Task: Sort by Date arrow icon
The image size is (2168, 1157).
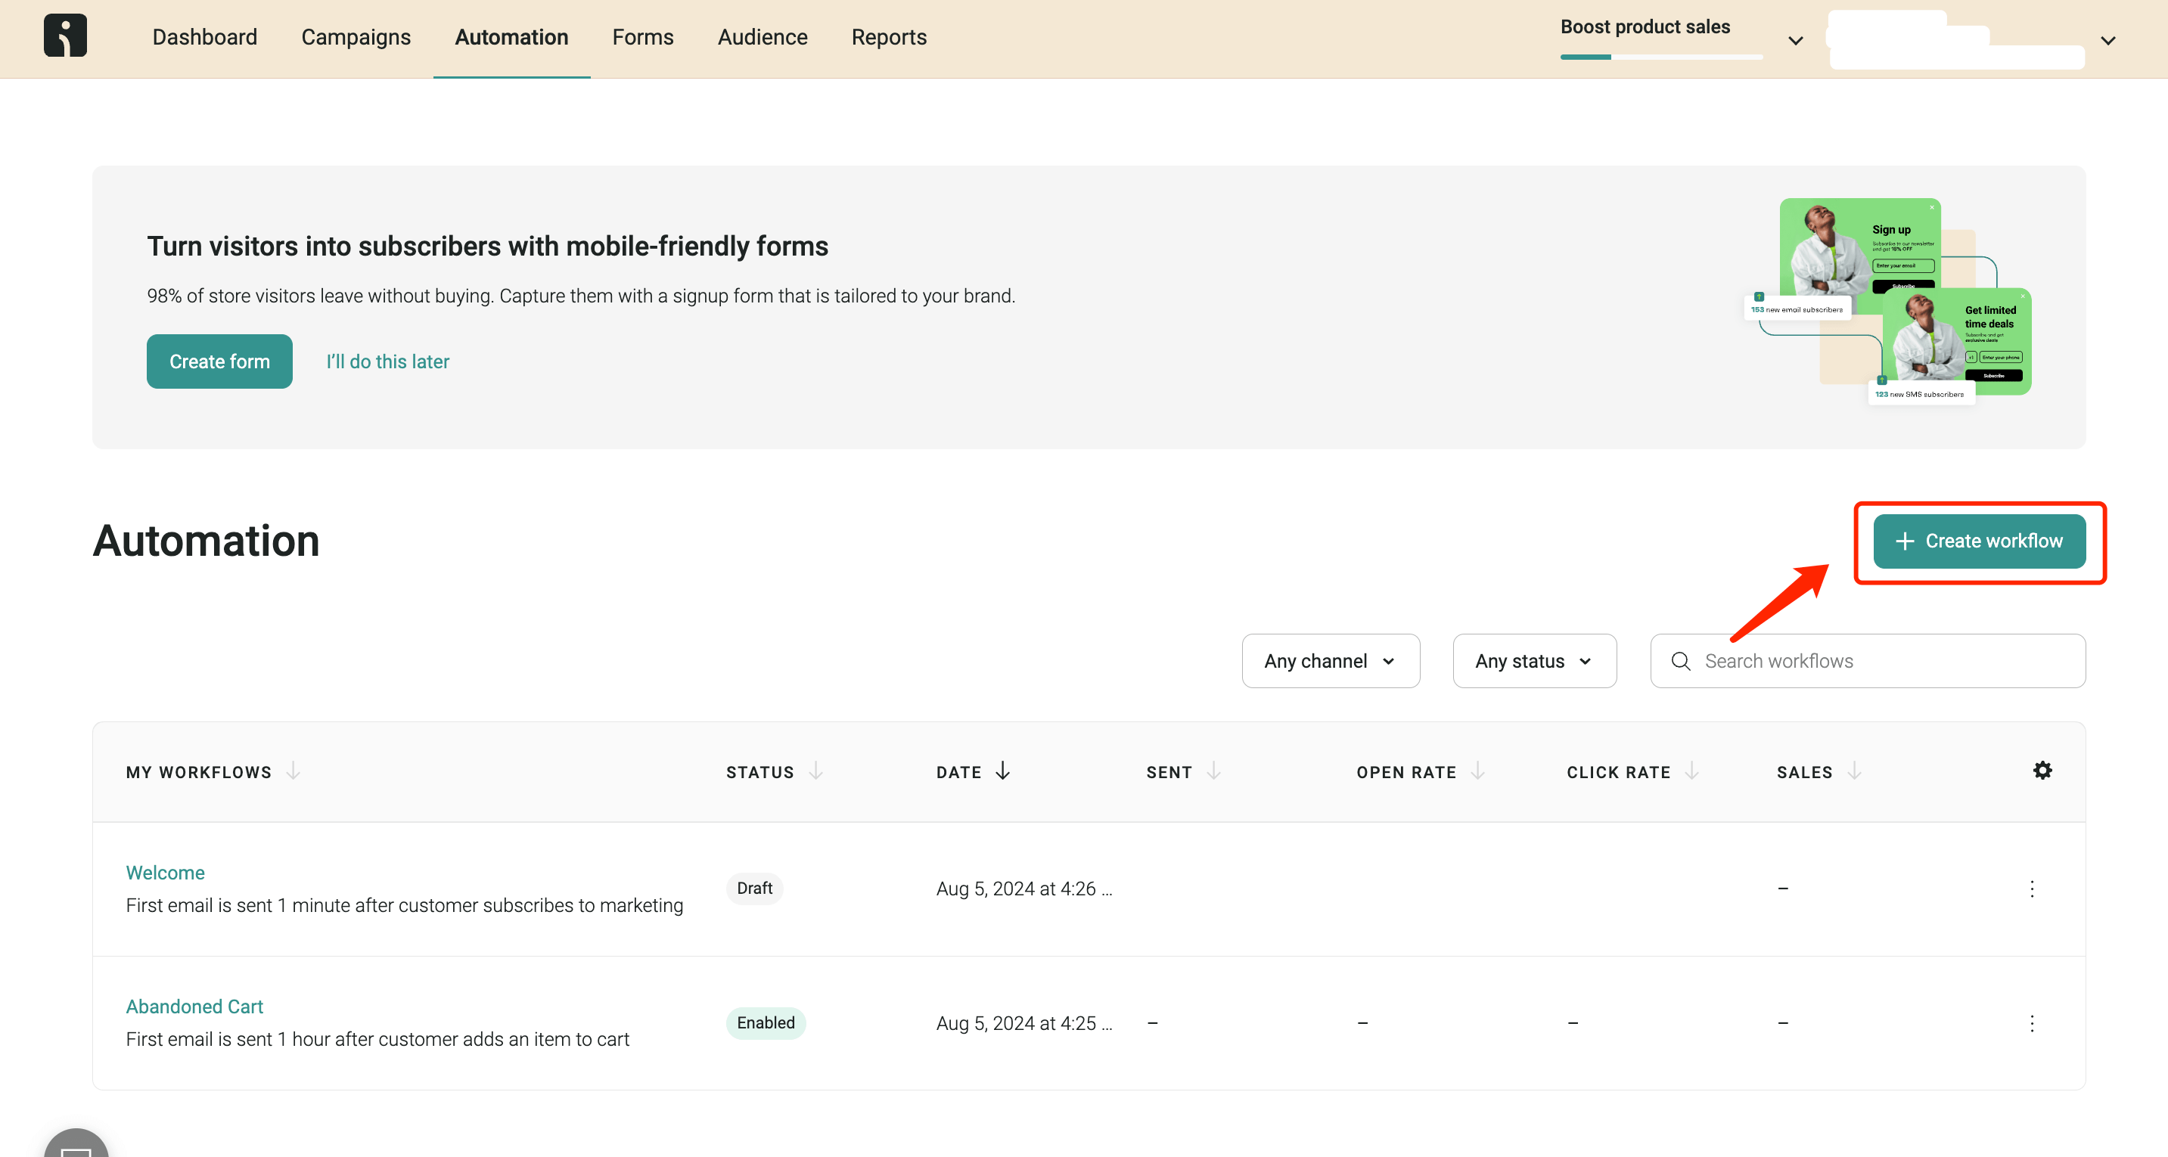Action: point(1002,771)
